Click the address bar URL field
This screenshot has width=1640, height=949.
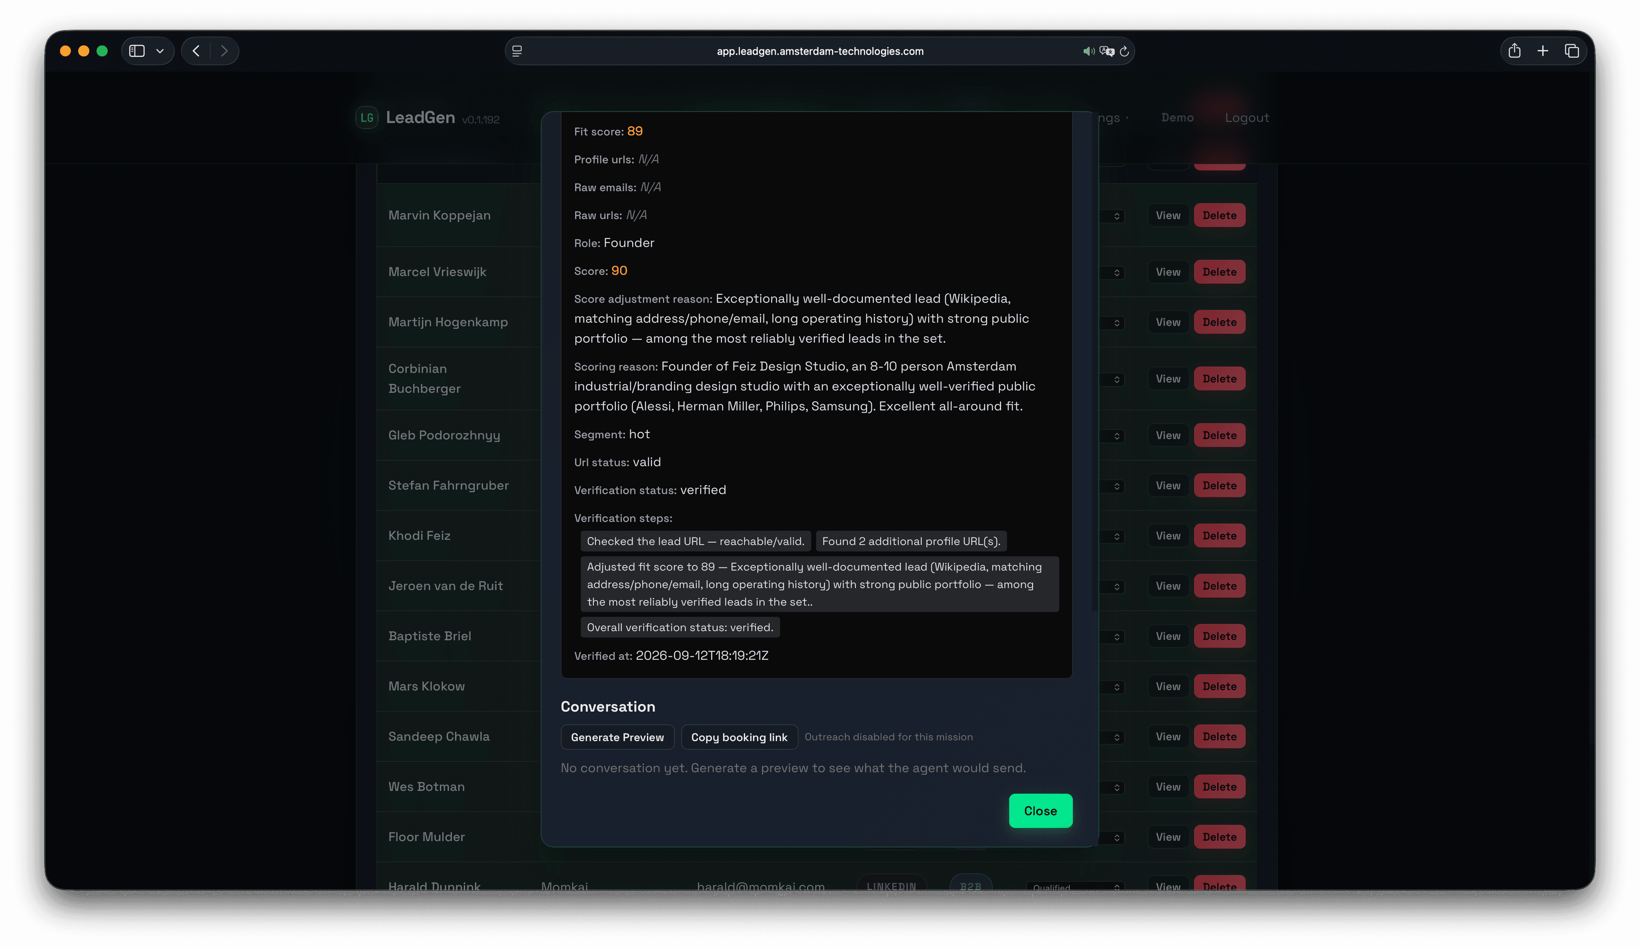click(820, 51)
